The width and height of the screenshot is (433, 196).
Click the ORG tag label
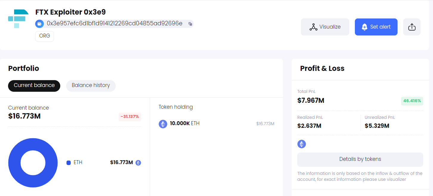tap(44, 36)
